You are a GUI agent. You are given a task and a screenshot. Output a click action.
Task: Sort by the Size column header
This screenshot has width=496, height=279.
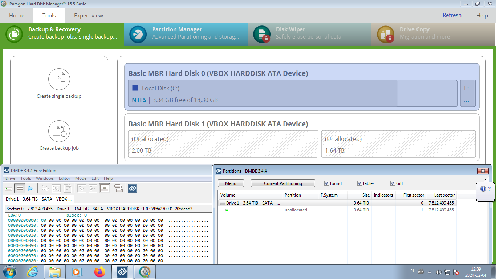(x=359, y=195)
